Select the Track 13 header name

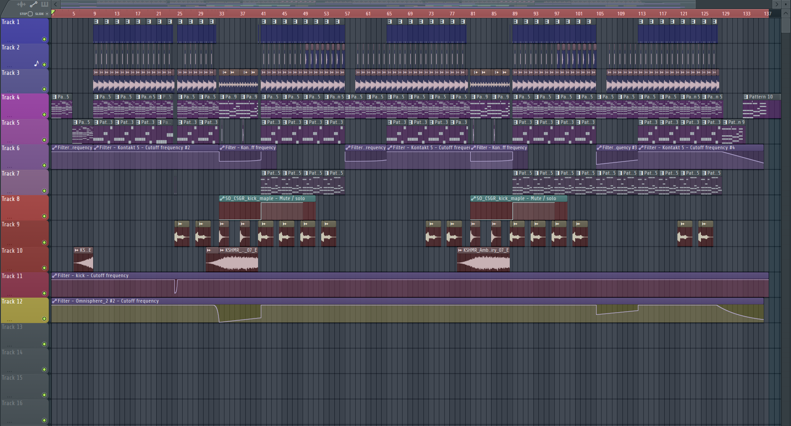point(12,327)
